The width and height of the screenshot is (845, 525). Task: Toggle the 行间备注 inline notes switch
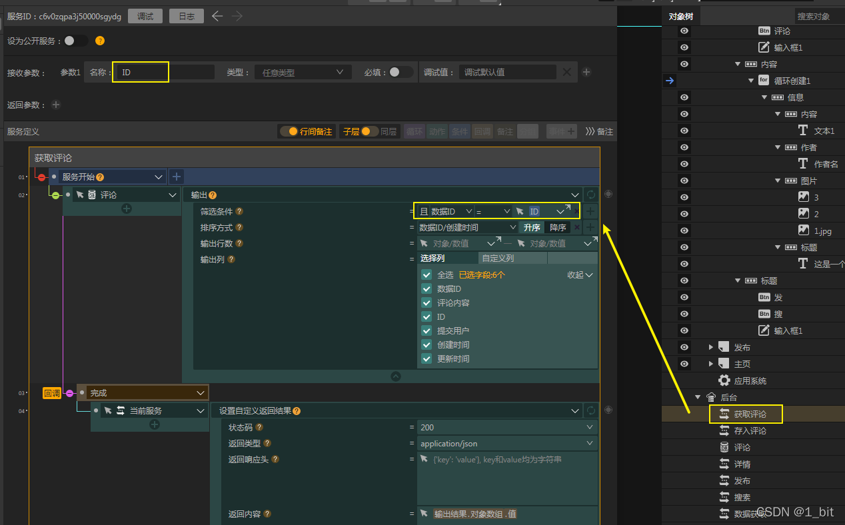pos(289,131)
